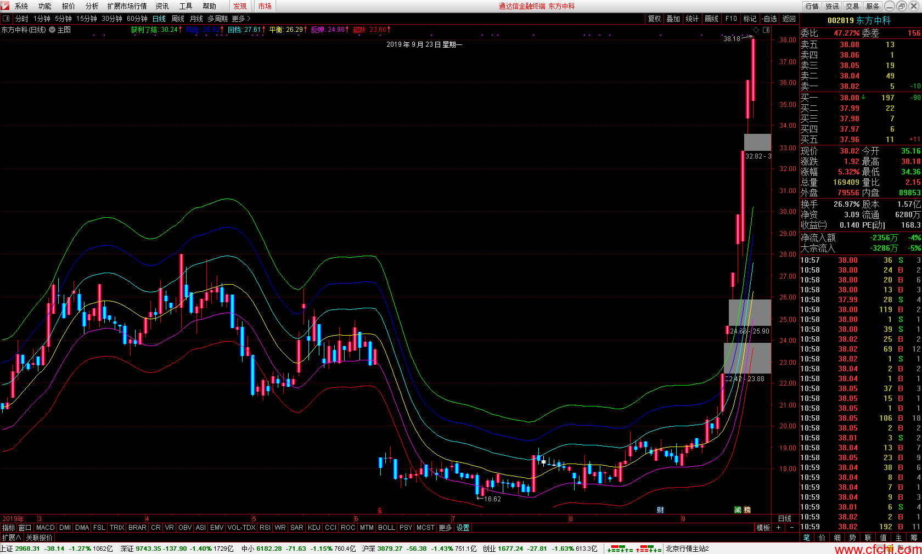Open the 系统 menu
This screenshot has width=922, height=554.
click(21, 6)
